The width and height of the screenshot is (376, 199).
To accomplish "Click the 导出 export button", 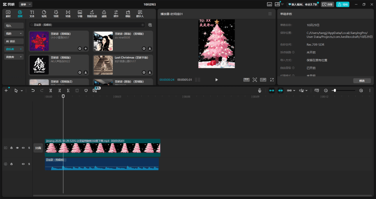I will click(x=343, y=4).
